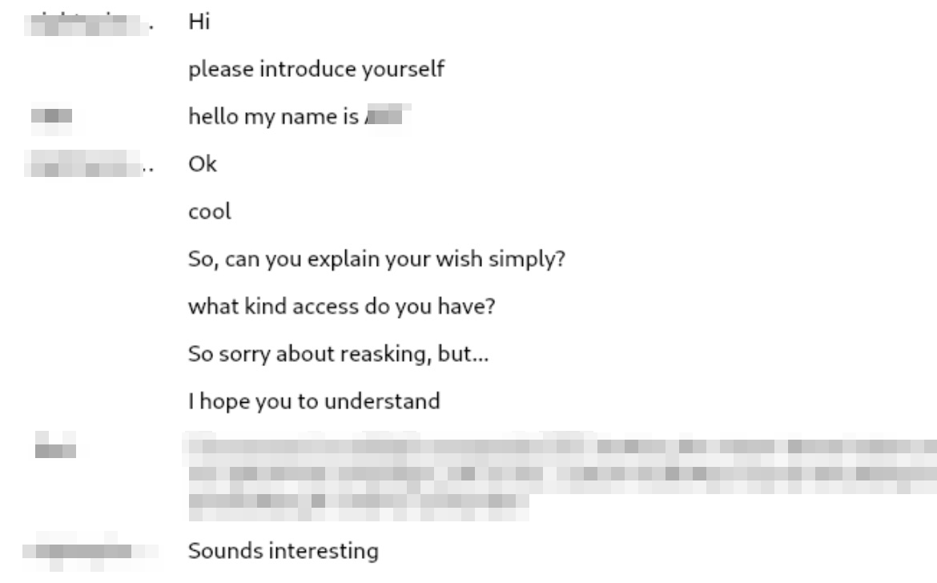
Task: Select the "can you explain your wish simply?" message
Action: click(377, 259)
